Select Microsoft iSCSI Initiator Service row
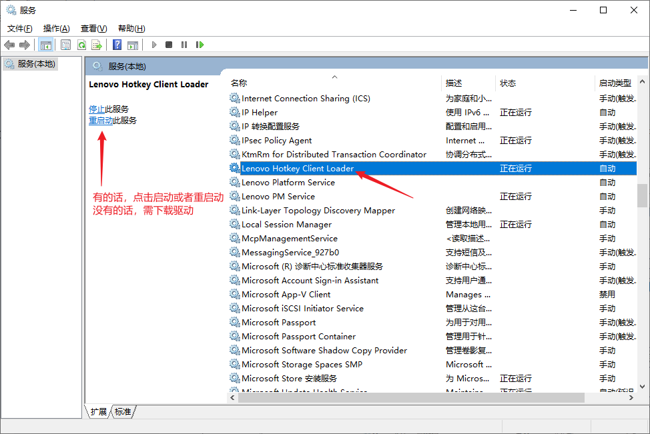 point(432,309)
